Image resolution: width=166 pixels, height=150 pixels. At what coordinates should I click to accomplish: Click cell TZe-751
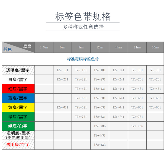coord(137,117)
